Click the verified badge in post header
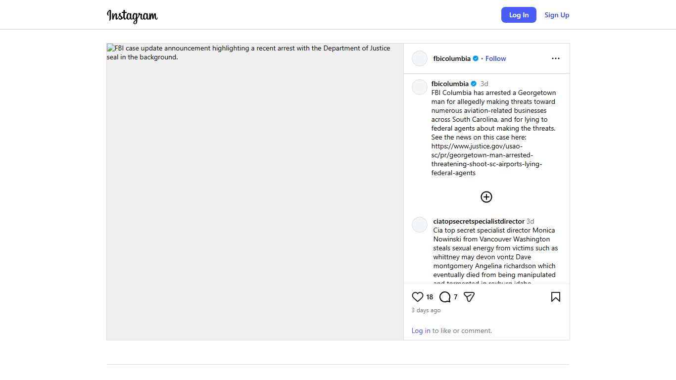676x380 pixels. [x=476, y=58]
